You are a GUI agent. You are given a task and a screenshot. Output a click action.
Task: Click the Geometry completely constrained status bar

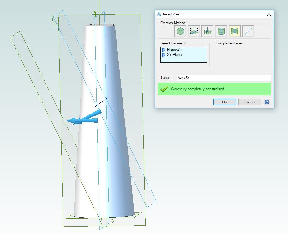click(x=214, y=89)
